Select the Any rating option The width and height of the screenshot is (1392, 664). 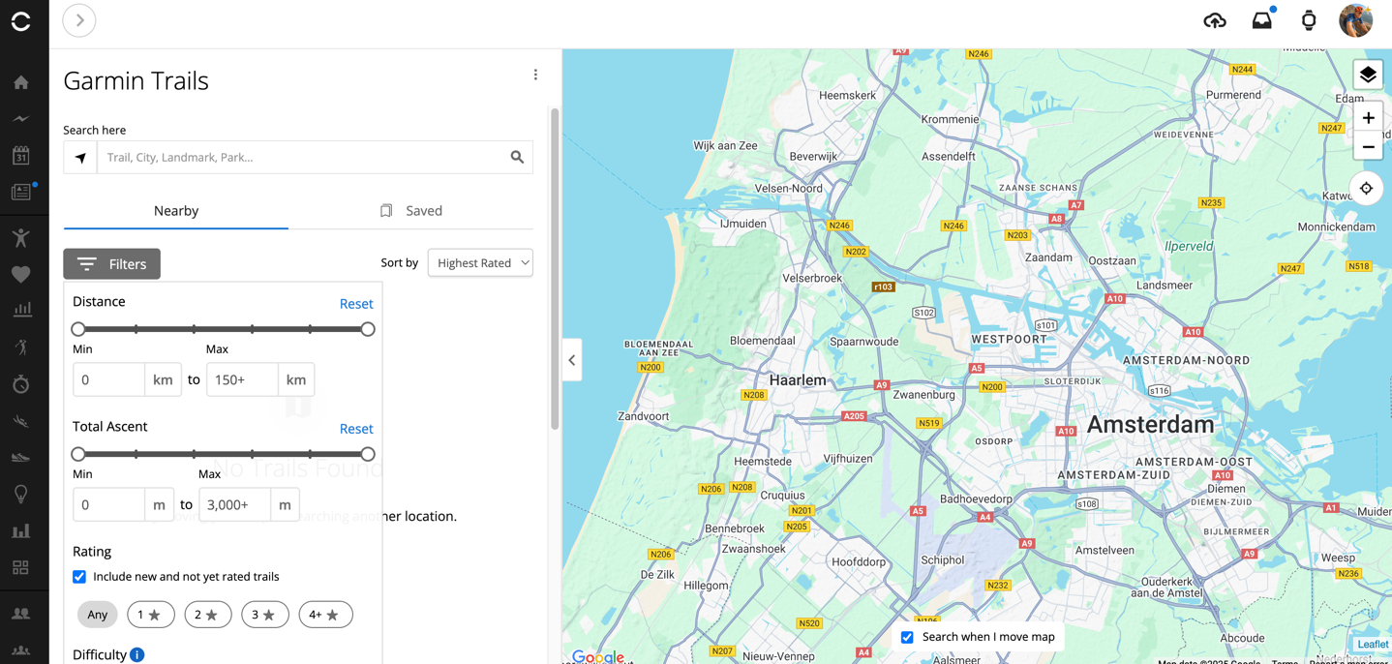tap(98, 615)
